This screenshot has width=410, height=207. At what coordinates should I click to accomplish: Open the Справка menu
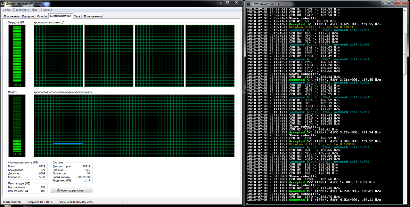[46, 10]
